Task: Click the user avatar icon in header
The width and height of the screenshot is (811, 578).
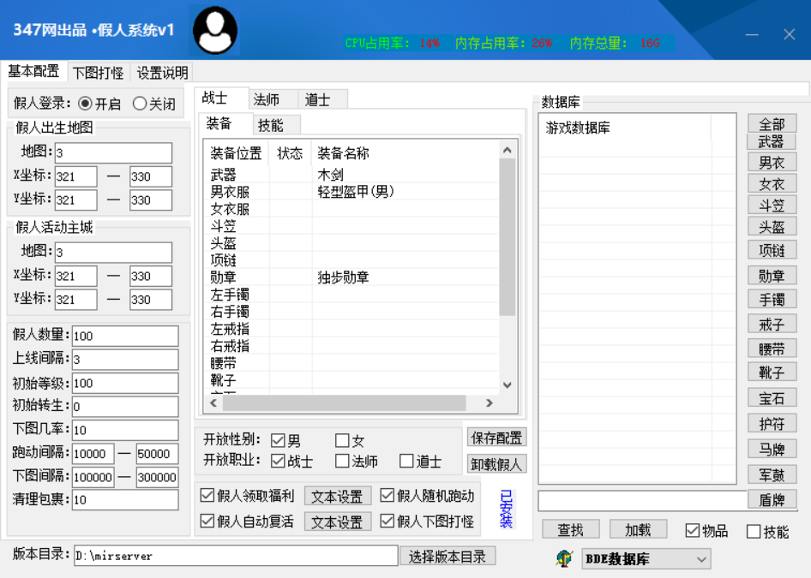Action: tap(215, 30)
